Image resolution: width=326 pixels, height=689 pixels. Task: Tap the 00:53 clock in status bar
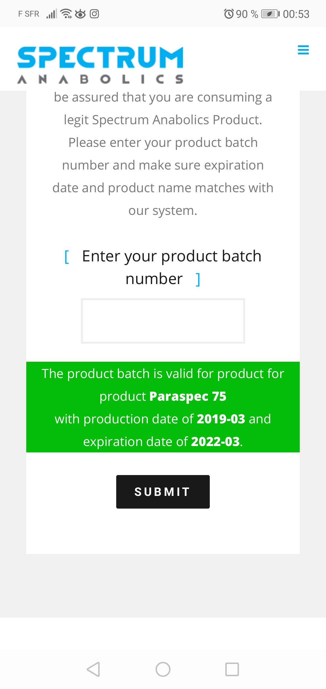tap(296, 14)
